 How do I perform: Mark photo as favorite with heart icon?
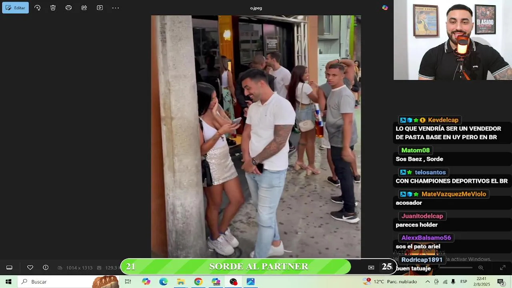30,268
